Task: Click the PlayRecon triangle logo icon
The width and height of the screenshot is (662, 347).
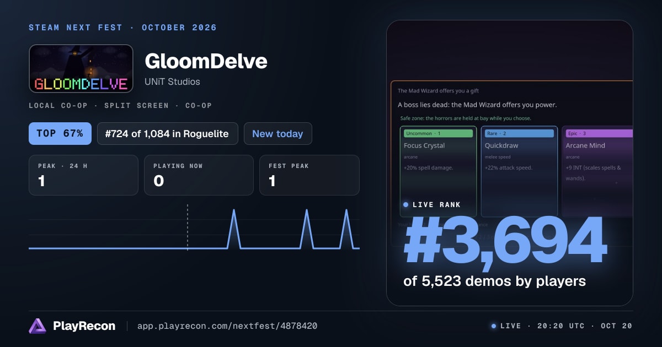Action: point(38,326)
